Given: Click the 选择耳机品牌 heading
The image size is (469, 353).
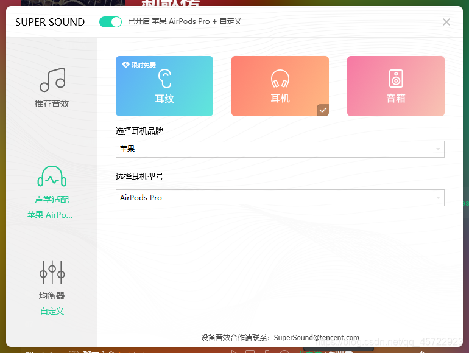Looking at the screenshot, I should point(139,131).
